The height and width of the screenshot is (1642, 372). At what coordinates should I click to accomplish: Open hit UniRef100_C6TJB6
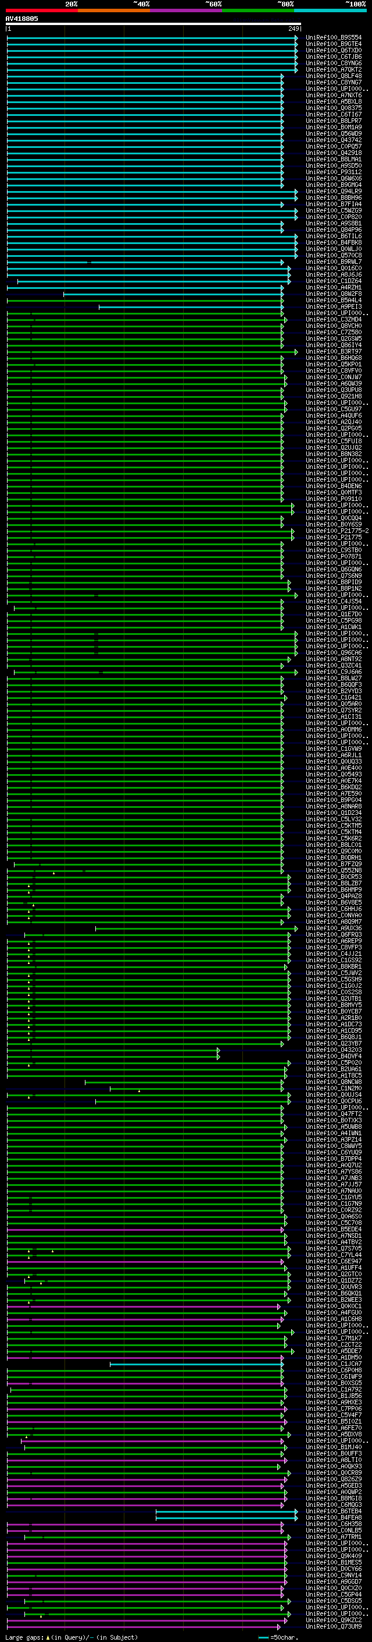point(334,57)
